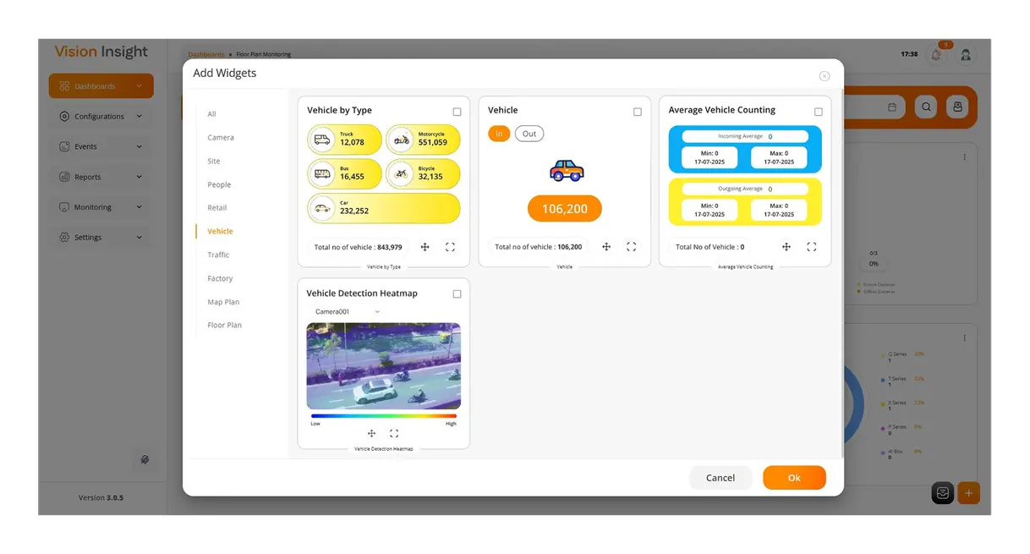Expand the Reports sidebar menu
Viewport: 1030px width, 554px height.
coord(101,177)
